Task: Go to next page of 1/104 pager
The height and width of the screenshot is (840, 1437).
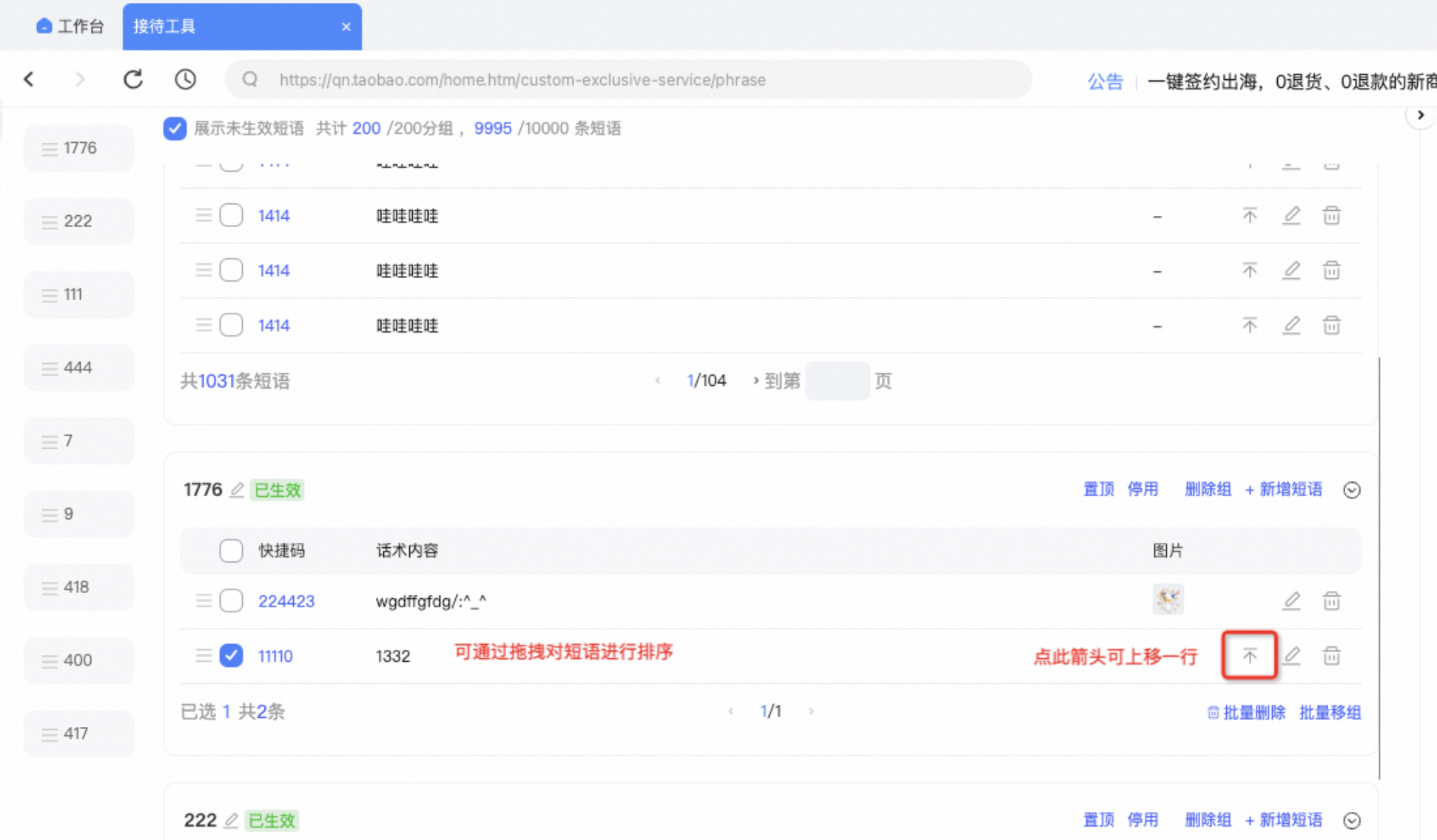Action: (755, 381)
